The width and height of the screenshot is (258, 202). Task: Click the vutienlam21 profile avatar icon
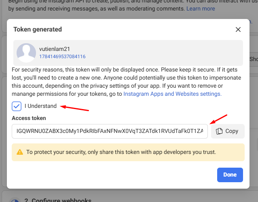point(26,53)
